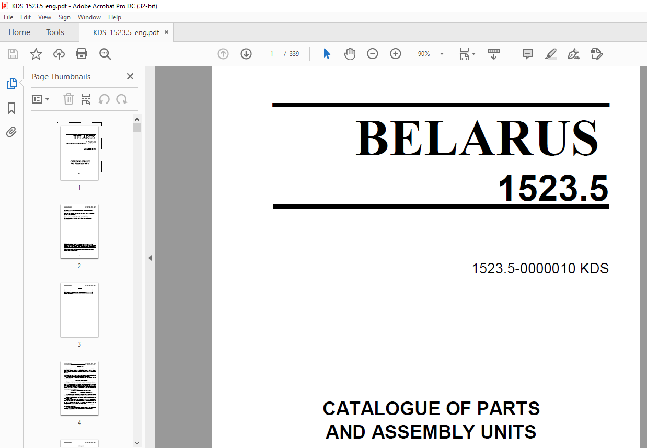Screen dimensions: 647x448
Task: Enable scrolling page display mode
Action: (494, 54)
